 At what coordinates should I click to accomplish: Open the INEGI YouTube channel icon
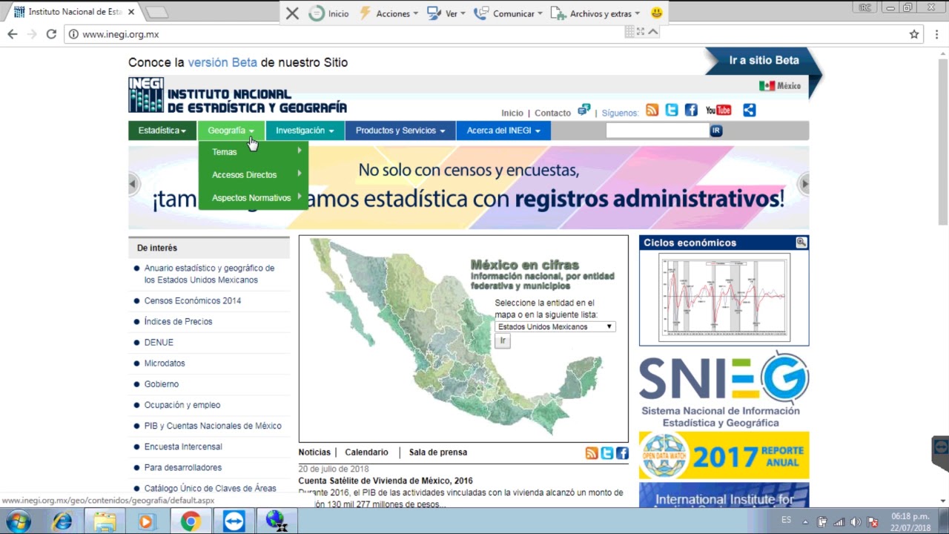pyautogui.click(x=718, y=111)
